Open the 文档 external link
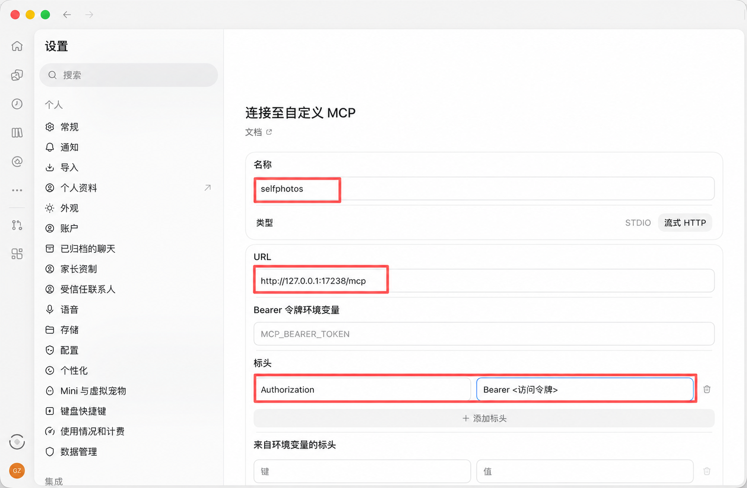Image resolution: width=747 pixels, height=488 pixels. pyautogui.click(x=259, y=132)
